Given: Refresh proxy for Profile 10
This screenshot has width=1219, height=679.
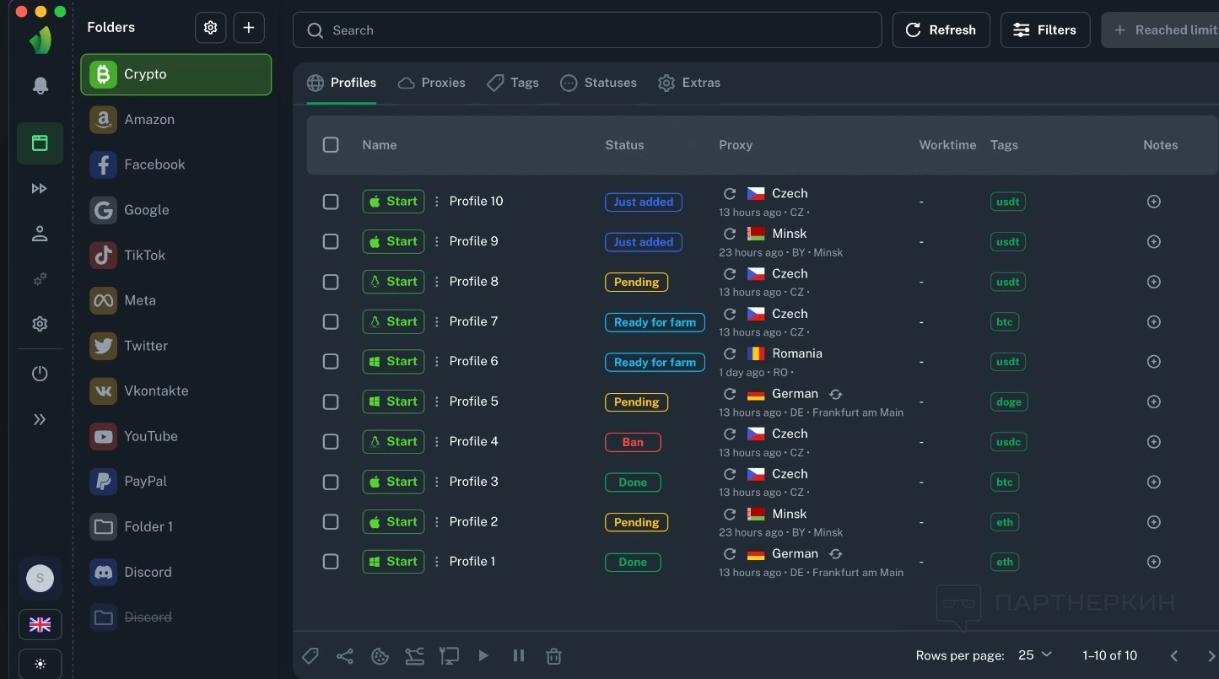Looking at the screenshot, I should click(x=730, y=193).
